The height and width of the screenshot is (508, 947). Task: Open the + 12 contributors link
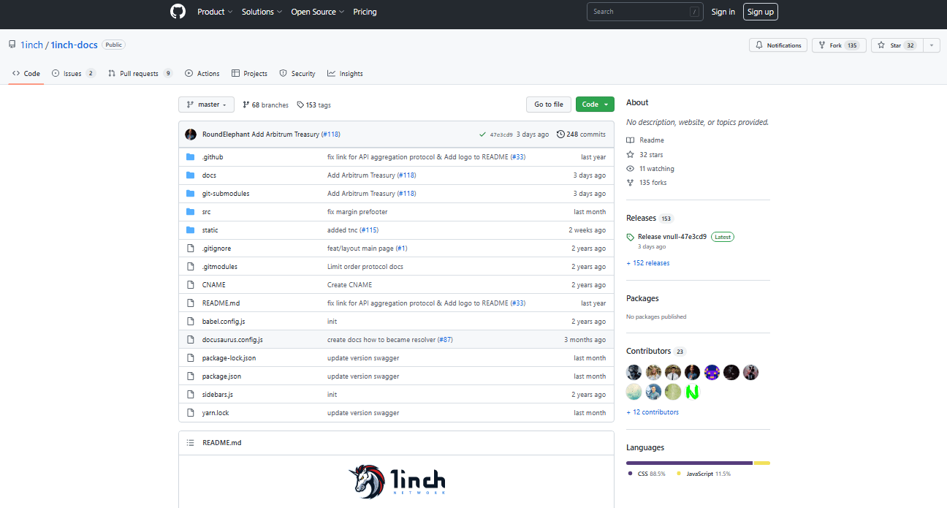click(x=653, y=412)
